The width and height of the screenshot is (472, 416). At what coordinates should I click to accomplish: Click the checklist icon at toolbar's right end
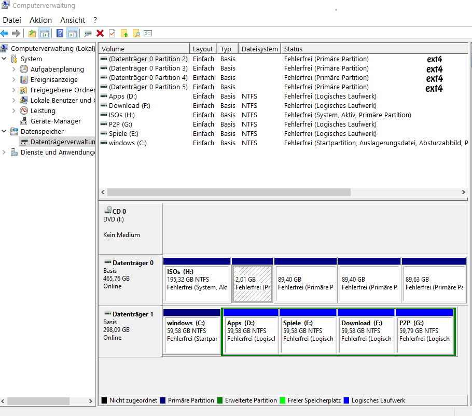(x=148, y=33)
